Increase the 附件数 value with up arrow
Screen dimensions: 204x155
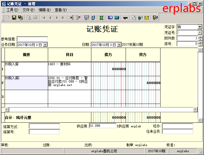point(201,37)
